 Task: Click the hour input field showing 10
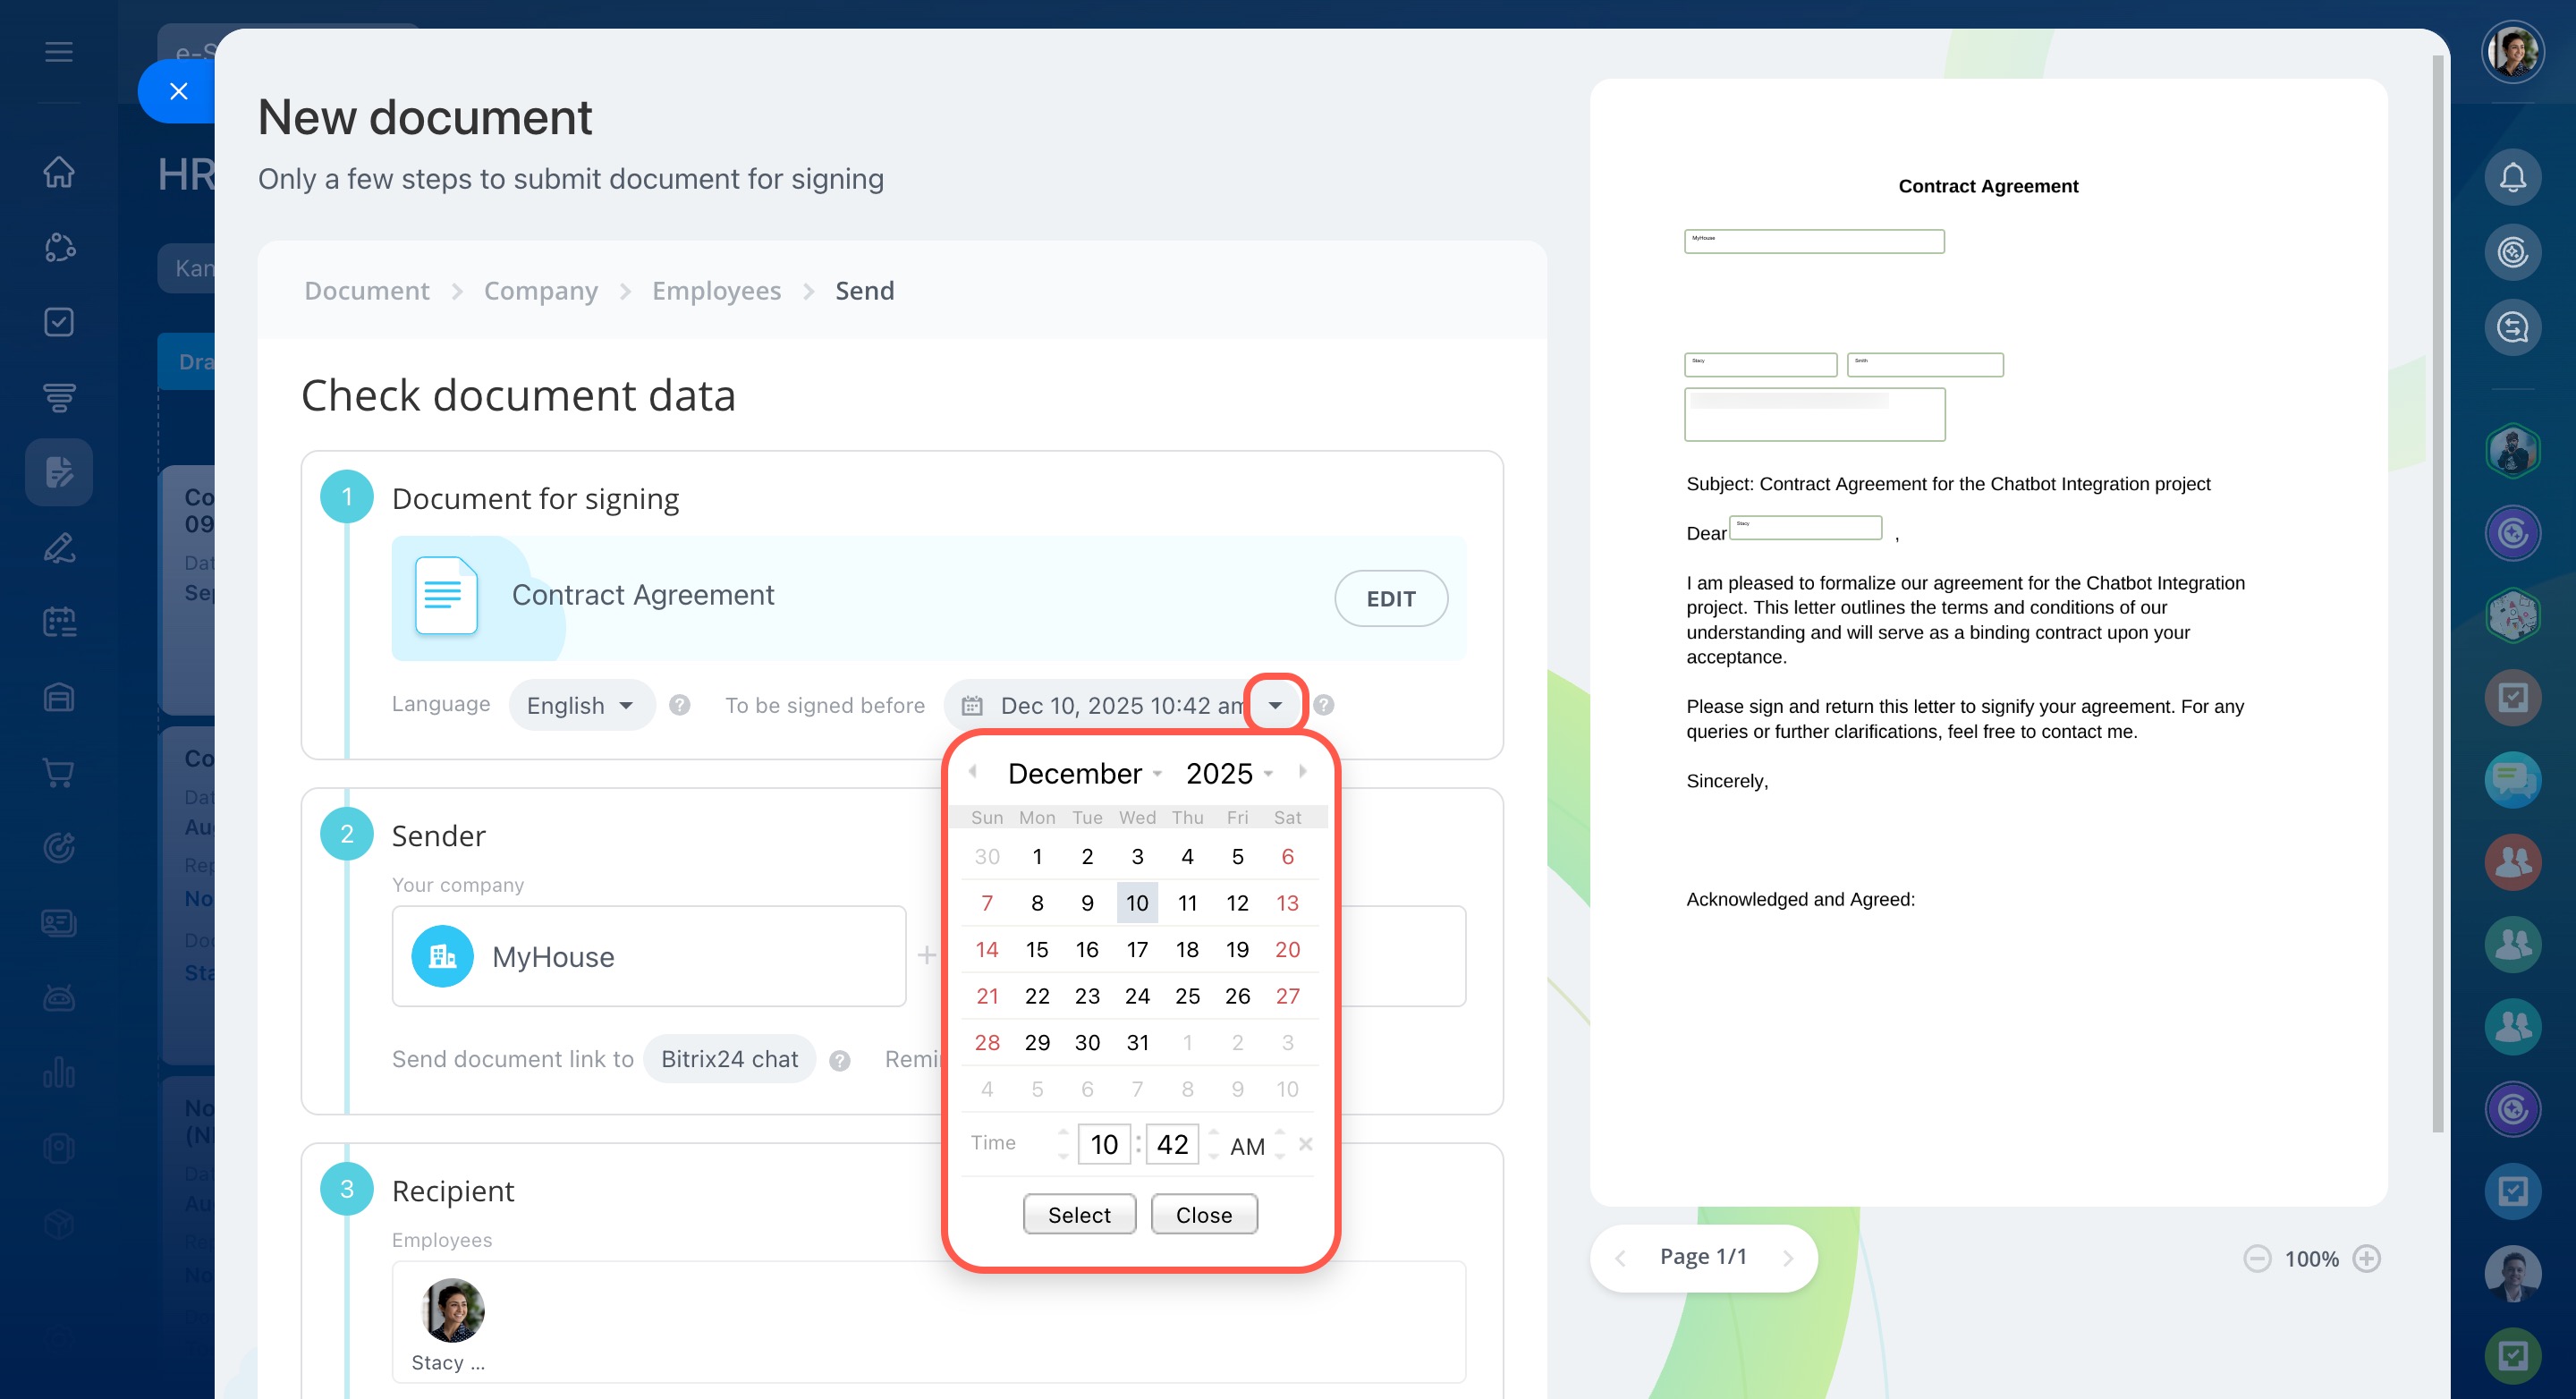[1104, 1144]
